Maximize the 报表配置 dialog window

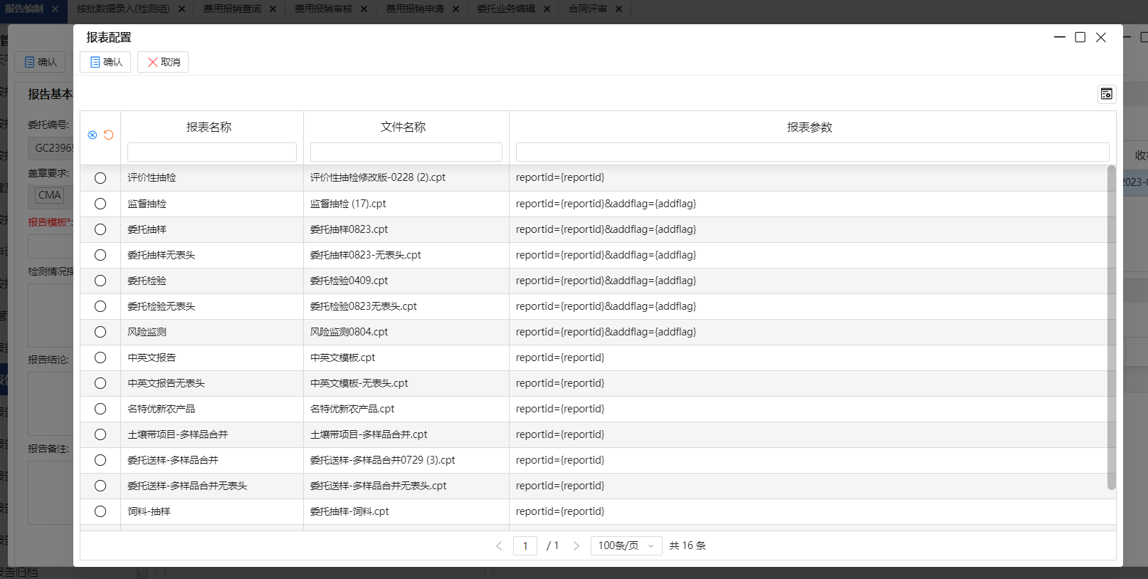[x=1080, y=38]
